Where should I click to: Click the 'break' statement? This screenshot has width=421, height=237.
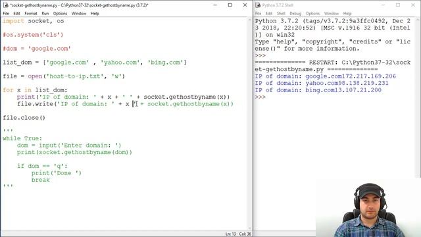(x=41, y=180)
